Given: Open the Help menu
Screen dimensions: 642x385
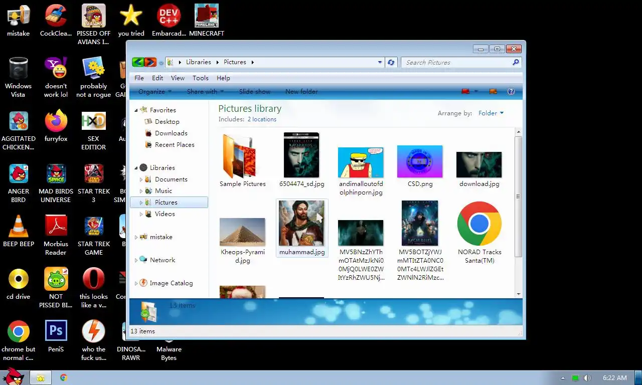Looking at the screenshot, I should [223, 78].
